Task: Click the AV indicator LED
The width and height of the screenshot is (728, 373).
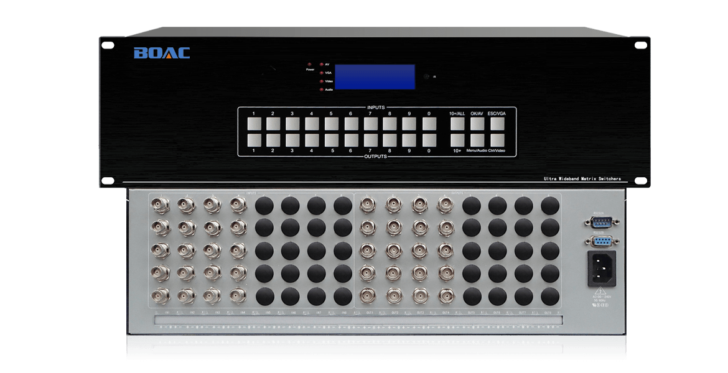Action: coord(322,64)
